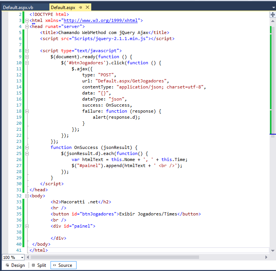Click the '#btnJogadores' selector string
Screen dimensions: 276x271
[x=86, y=63]
